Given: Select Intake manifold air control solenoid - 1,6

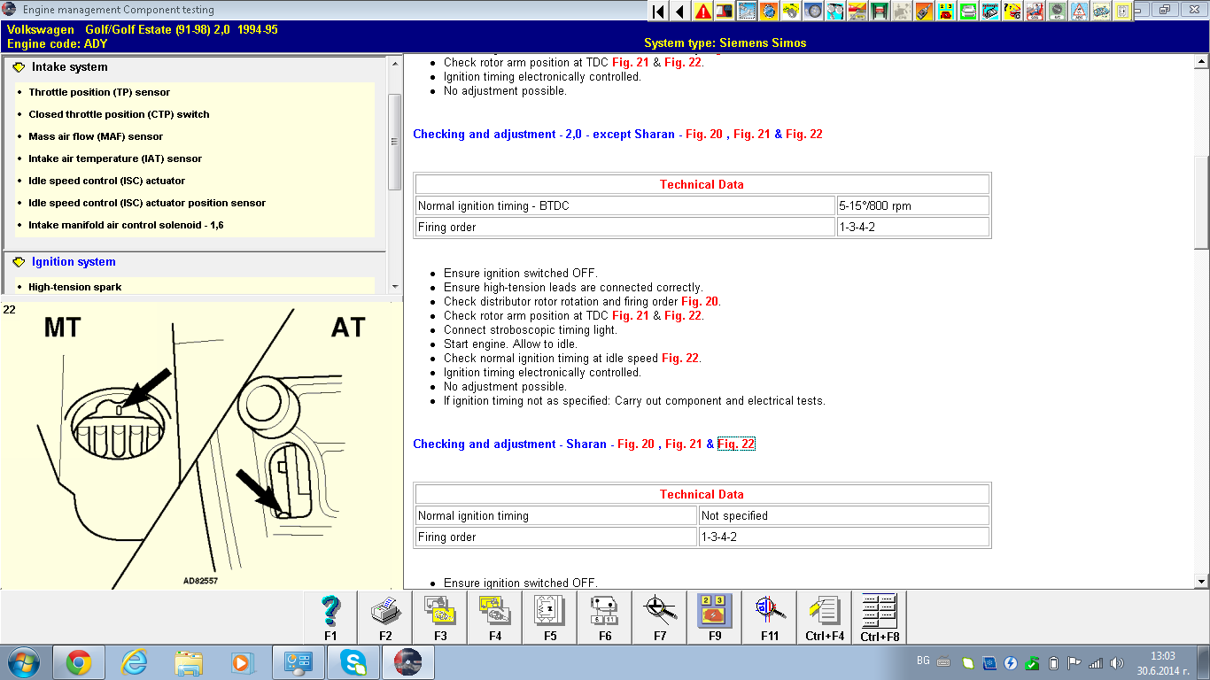Looking at the screenshot, I should [x=126, y=225].
